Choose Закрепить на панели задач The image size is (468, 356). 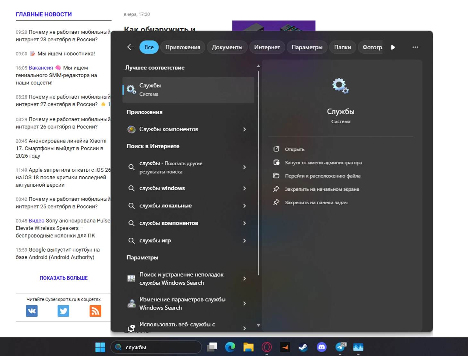click(x=316, y=203)
